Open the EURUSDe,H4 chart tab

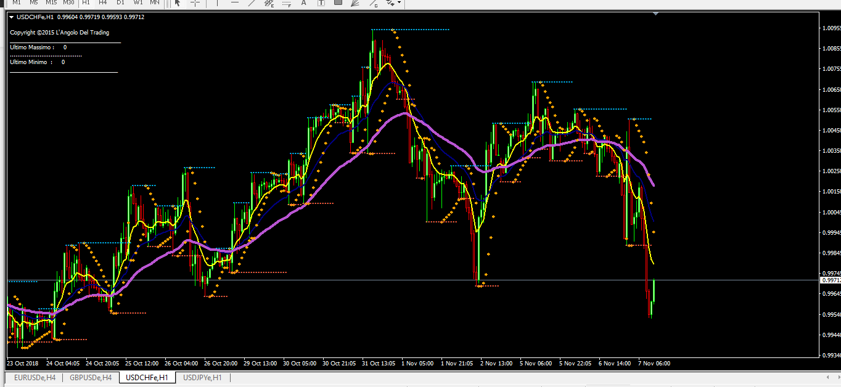coord(35,378)
